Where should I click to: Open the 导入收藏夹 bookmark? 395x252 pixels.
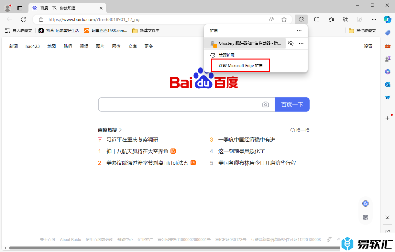point(18,31)
